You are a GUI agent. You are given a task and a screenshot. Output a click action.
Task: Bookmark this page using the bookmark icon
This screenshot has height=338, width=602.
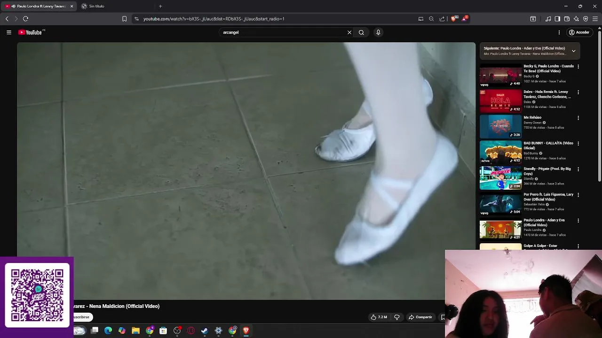(124, 19)
